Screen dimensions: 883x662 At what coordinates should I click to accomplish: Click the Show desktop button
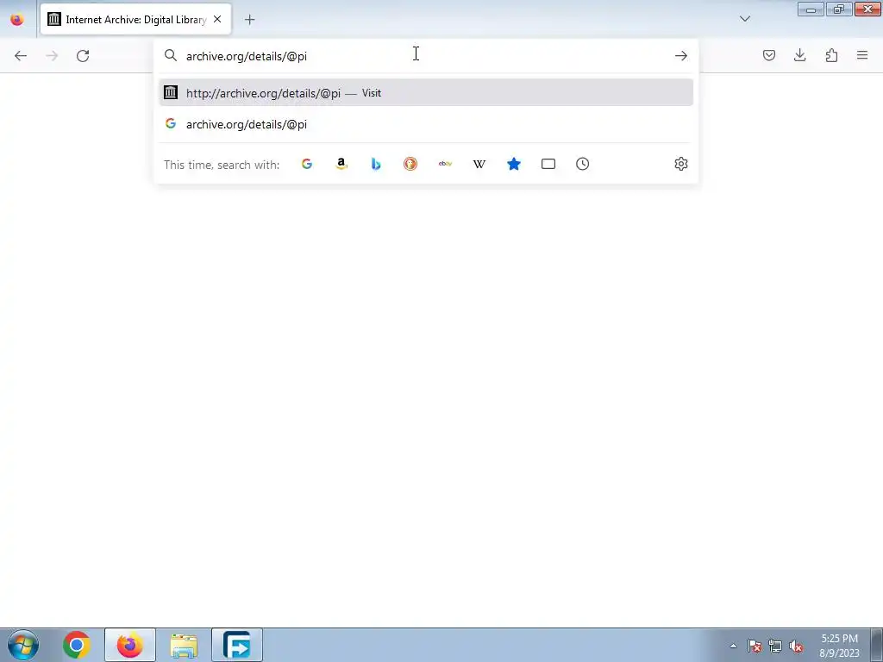[877, 645]
